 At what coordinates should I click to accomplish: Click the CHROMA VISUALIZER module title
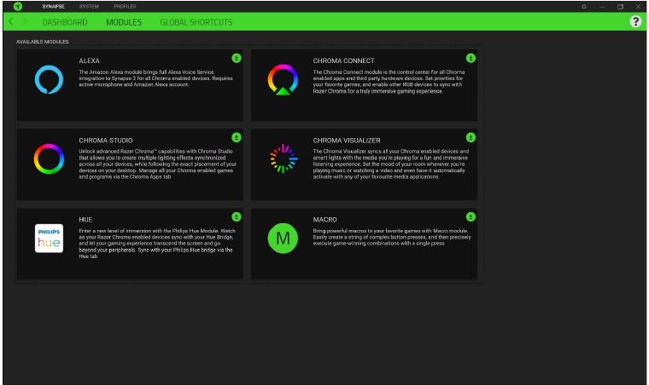pos(347,141)
